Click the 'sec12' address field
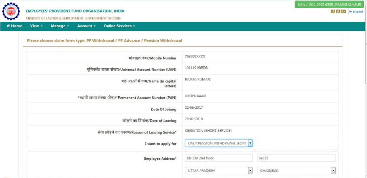This screenshot has width=367, height=178. 296,158
